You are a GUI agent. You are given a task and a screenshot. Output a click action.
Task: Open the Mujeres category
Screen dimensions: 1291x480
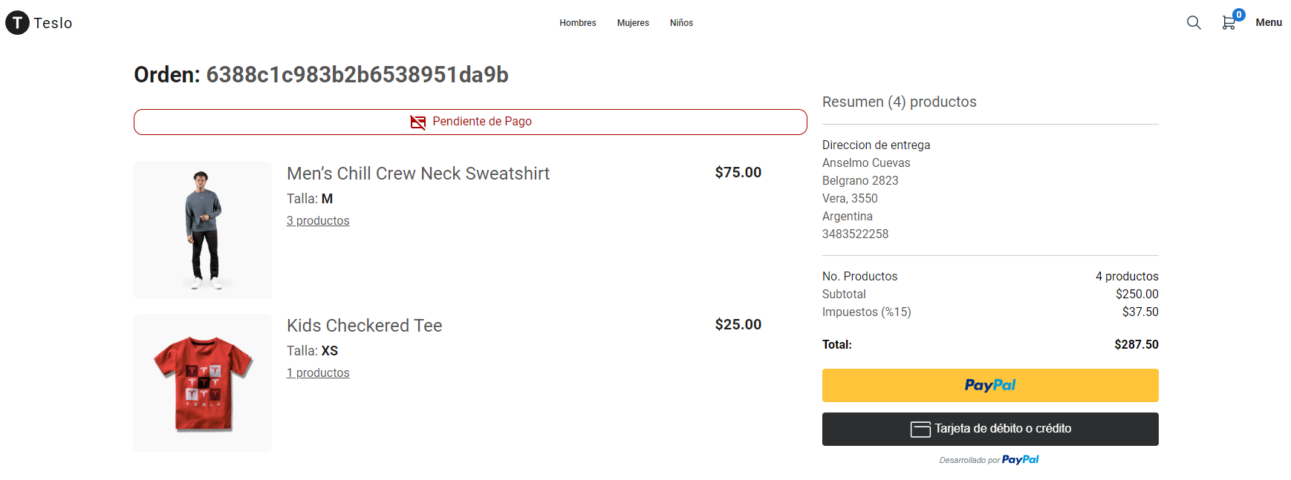(x=633, y=23)
